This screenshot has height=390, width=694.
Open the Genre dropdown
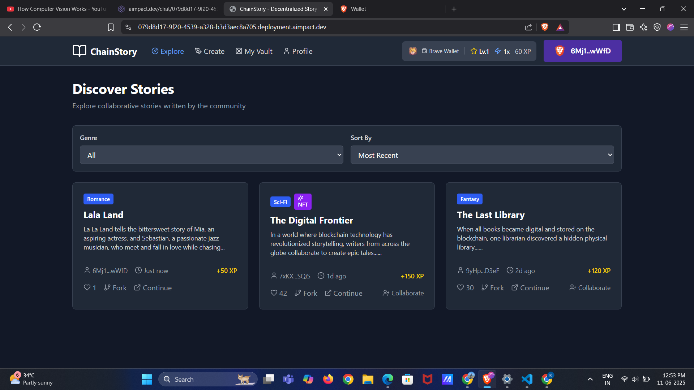point(211,155)
